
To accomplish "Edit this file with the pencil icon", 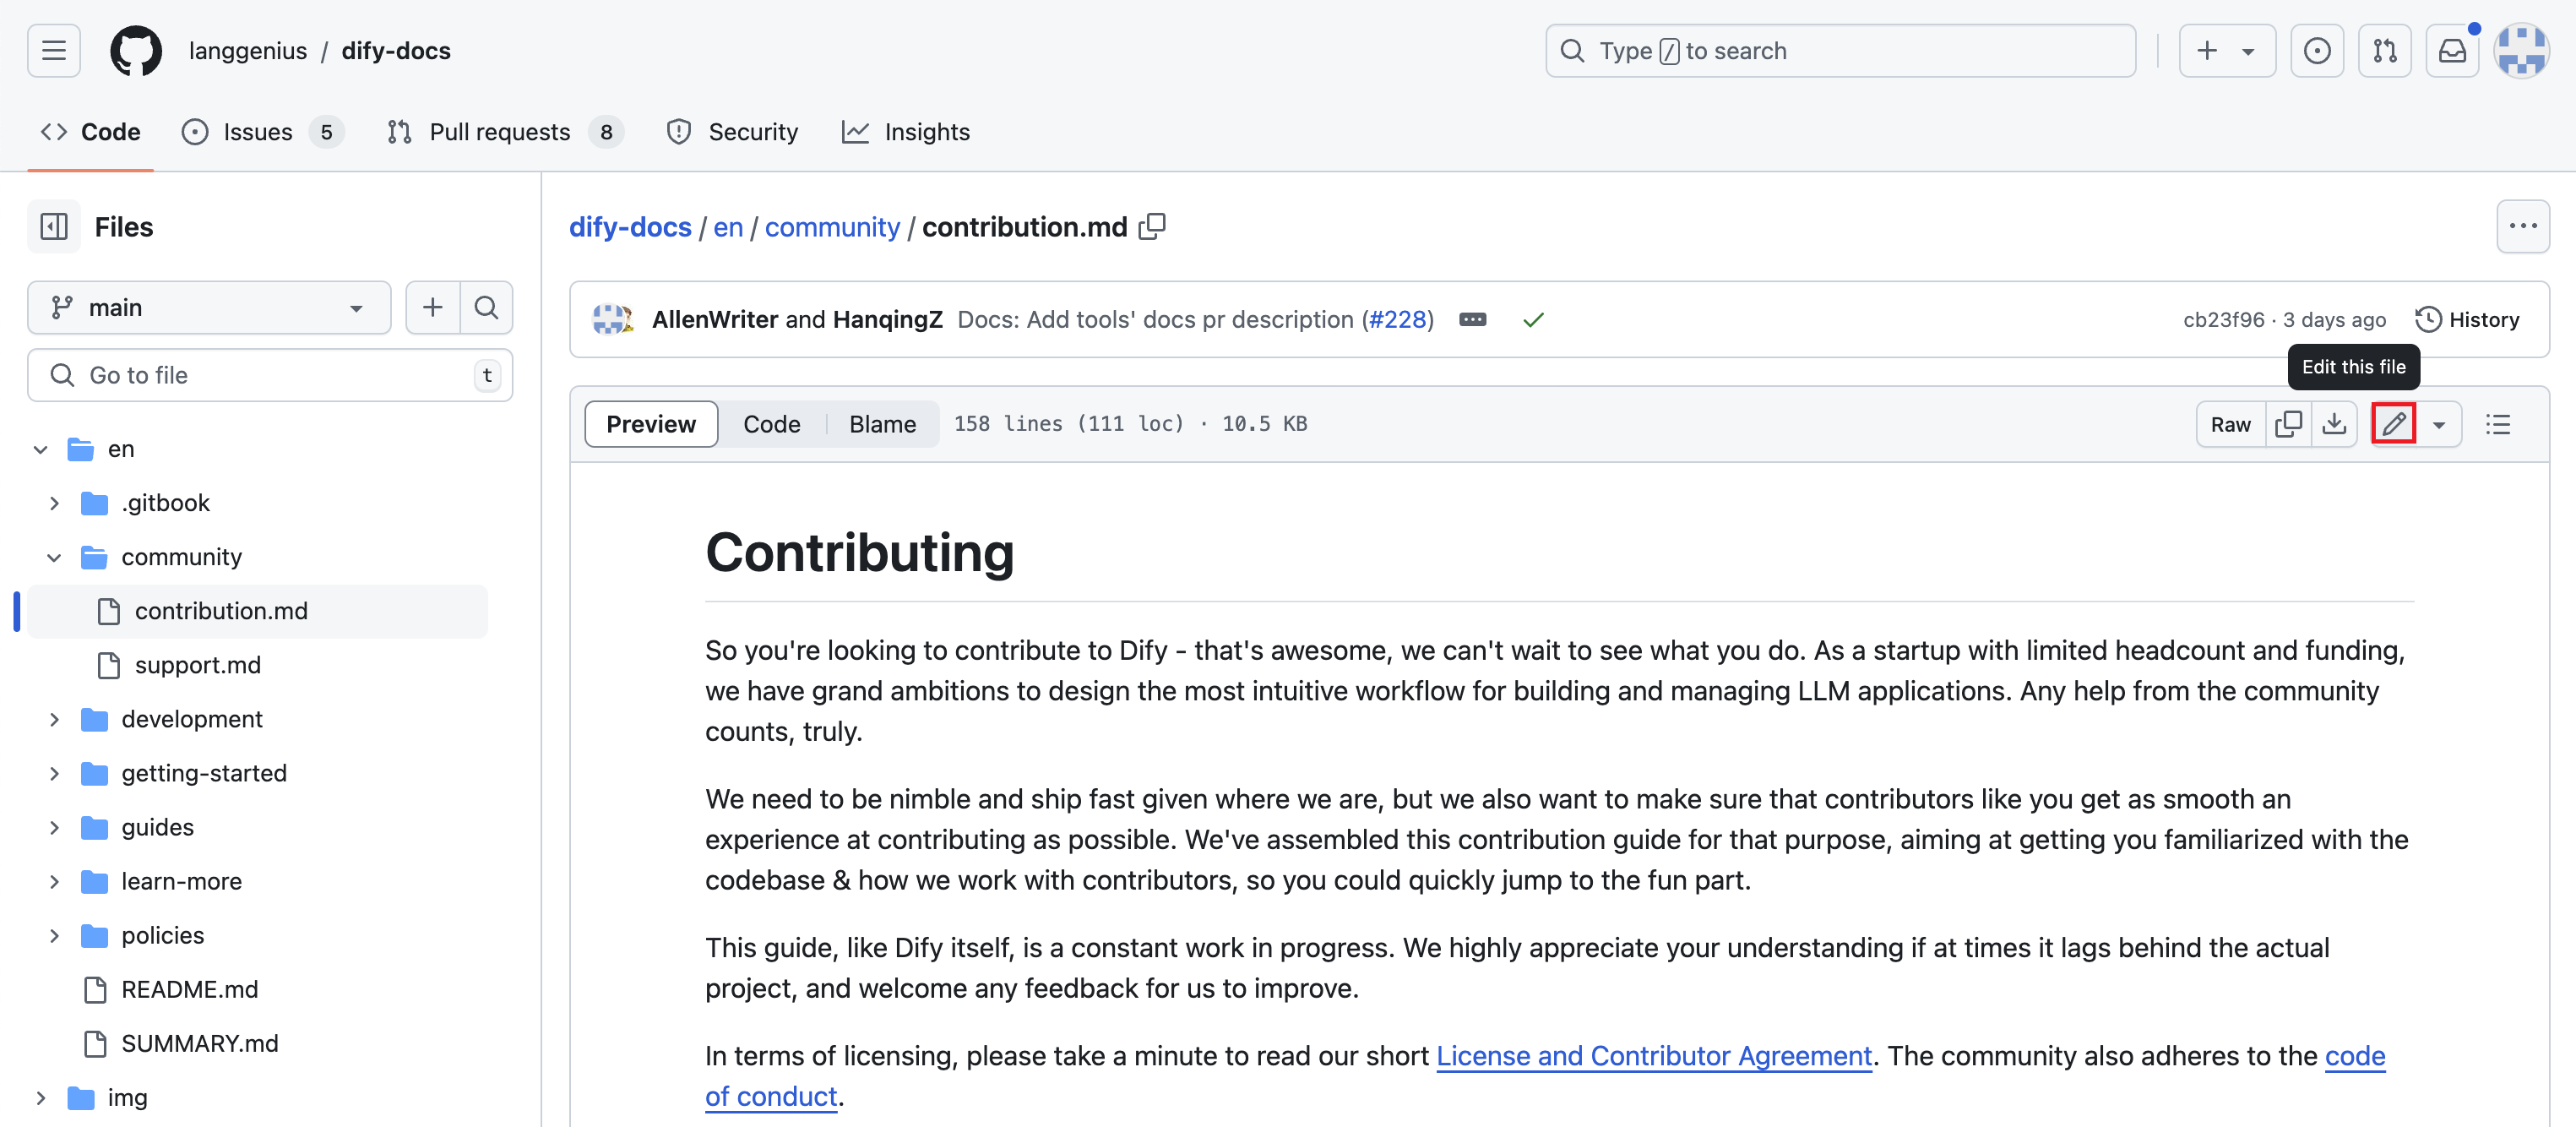I will (2393, 424).
